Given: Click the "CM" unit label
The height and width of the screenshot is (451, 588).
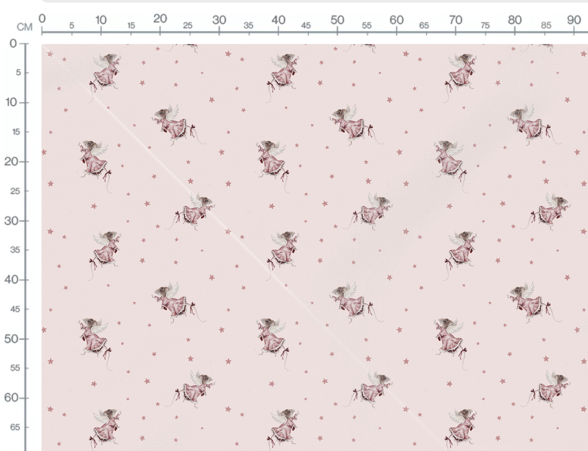Looking at the screenshot, I should tap(25, 27).
